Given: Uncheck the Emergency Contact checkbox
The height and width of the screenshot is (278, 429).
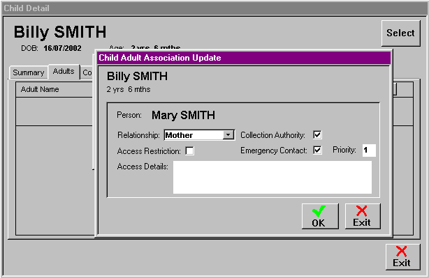Looking at the screenshot, I should click(317, 150).
